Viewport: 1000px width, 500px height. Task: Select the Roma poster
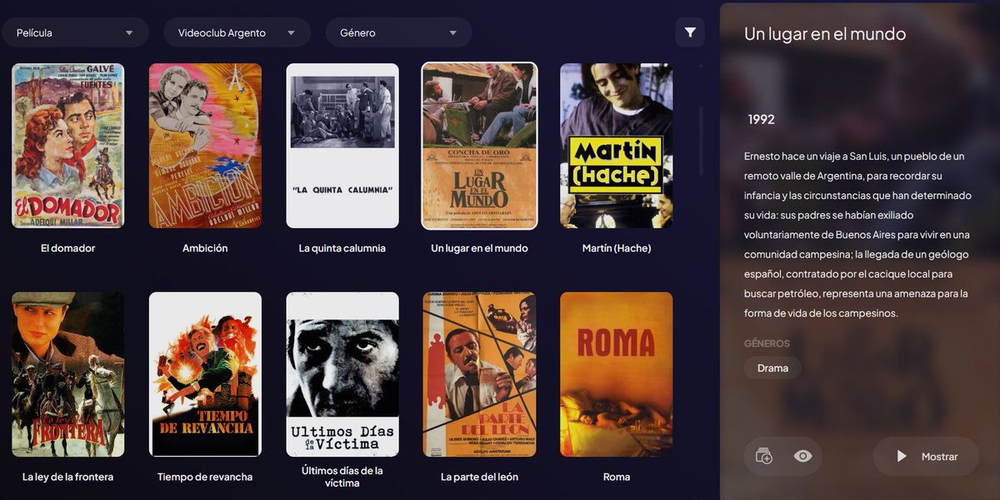point(617,374)
